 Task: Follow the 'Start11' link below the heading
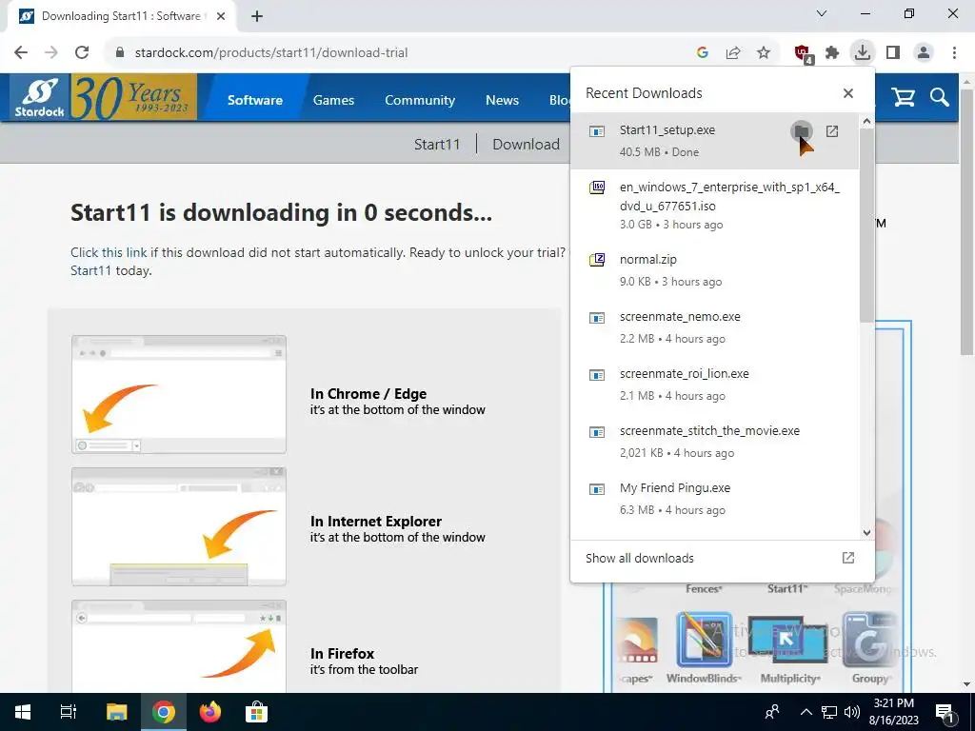tap(90, 270)
